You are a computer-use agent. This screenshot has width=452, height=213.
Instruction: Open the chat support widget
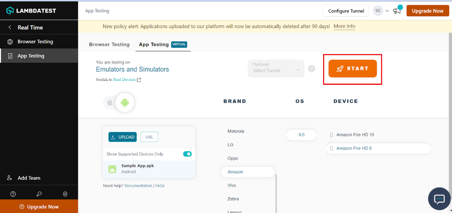440,199
